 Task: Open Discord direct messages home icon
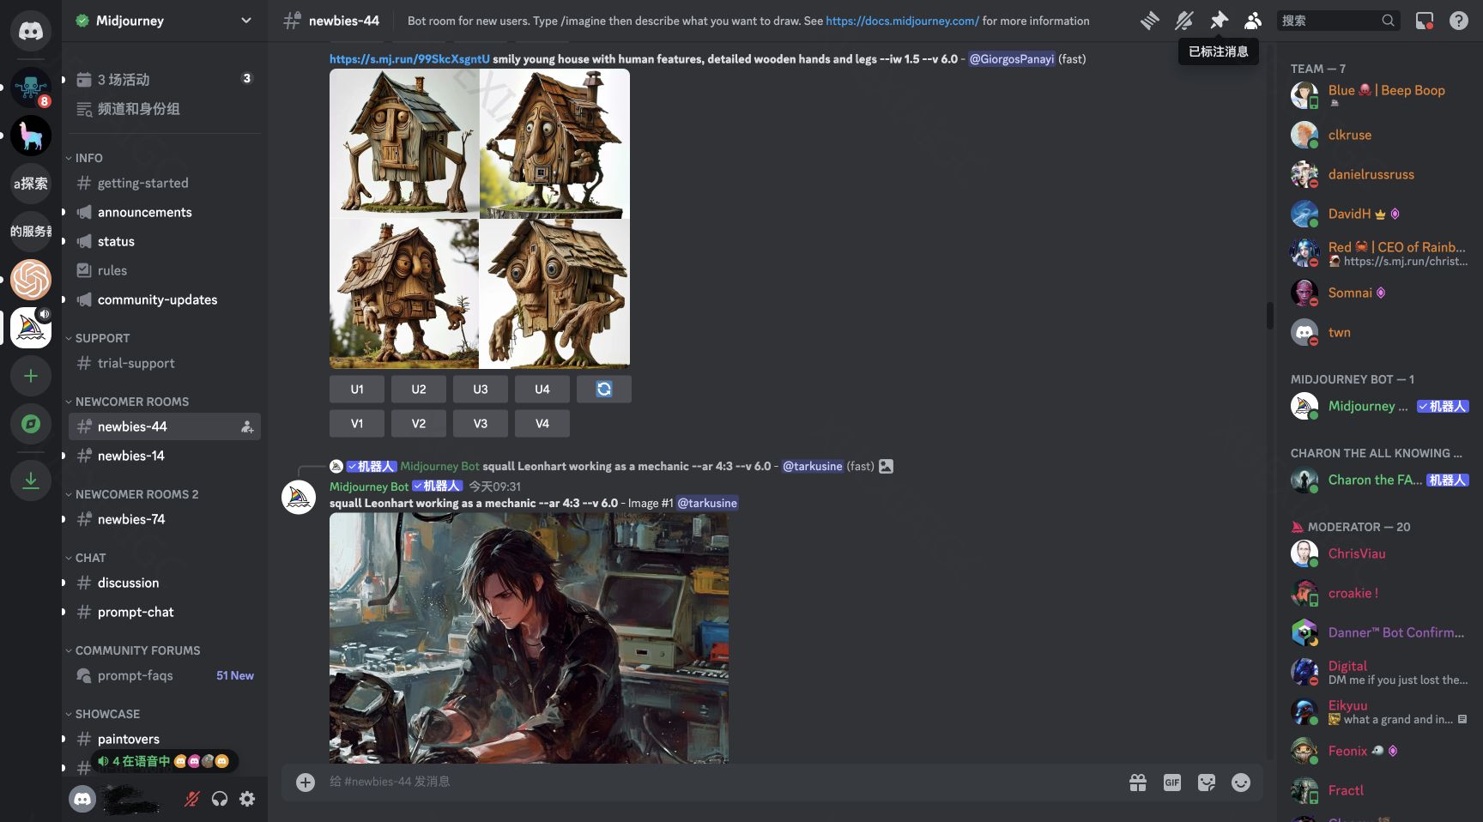[x=31, y=31]
